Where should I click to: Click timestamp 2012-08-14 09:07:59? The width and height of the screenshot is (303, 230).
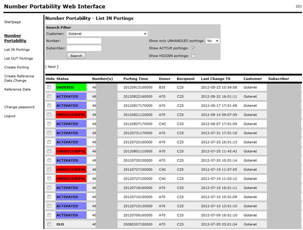click(219, 115)
